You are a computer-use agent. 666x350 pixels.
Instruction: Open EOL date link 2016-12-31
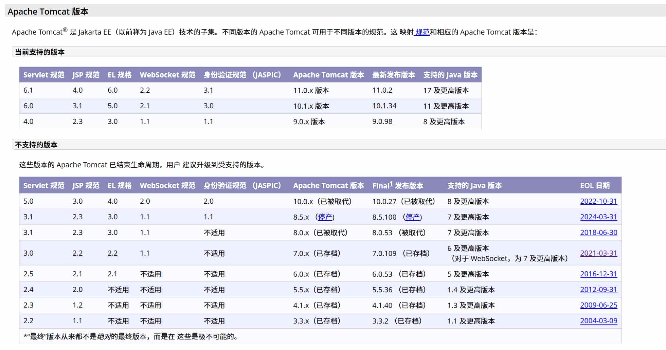pyautogui.click(x=598, y=274)
